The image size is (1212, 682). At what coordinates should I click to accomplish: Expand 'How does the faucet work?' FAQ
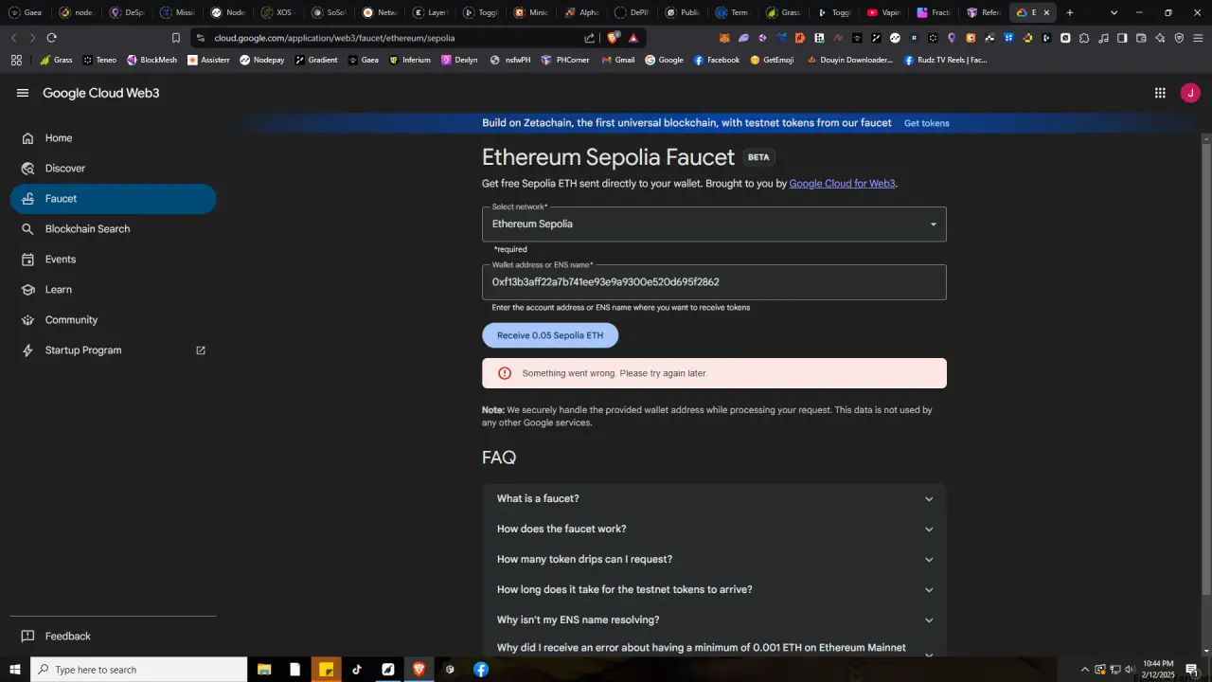point(714,529)
